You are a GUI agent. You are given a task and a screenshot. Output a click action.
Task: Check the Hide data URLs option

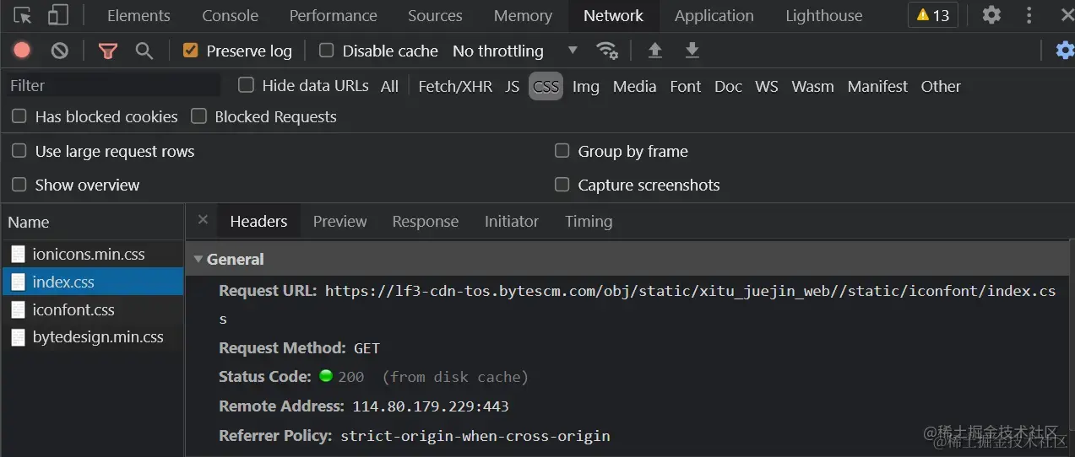click(246, 84)
